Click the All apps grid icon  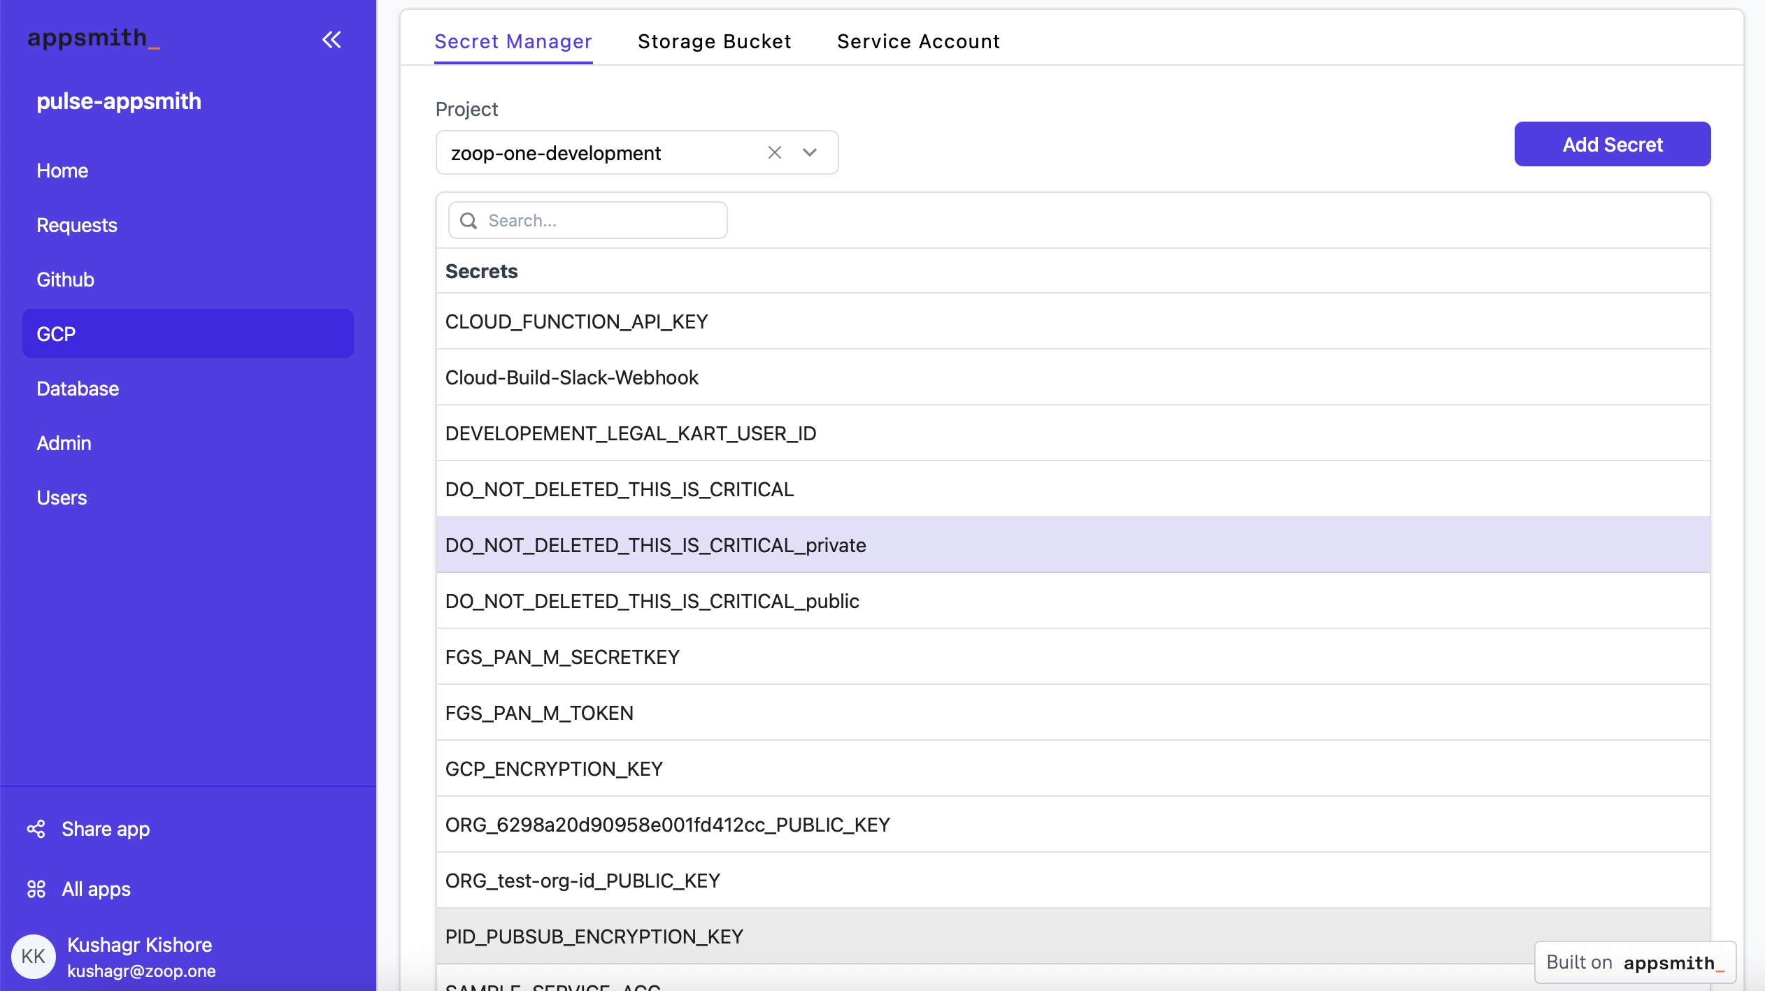pyautogui.click(x=36, y=889)
